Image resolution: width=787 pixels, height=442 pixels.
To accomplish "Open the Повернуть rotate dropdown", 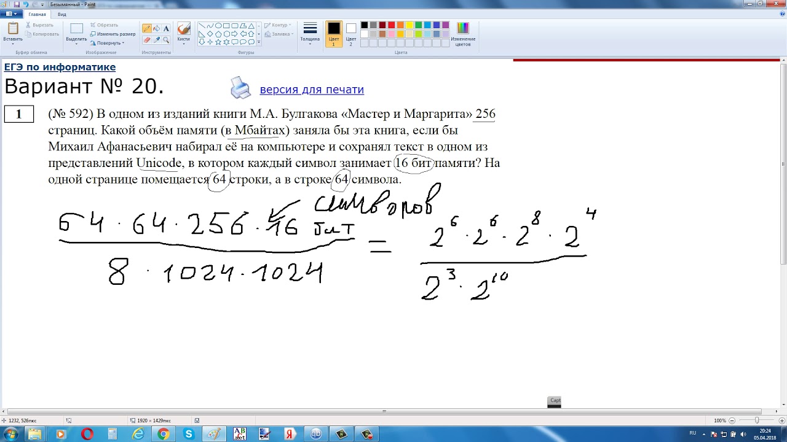I will [108, 43].
